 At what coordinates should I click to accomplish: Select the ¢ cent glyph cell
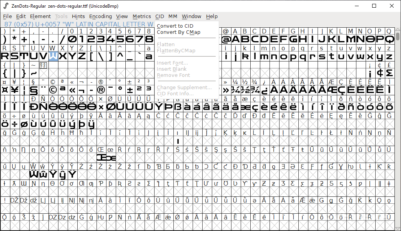point(380,73)
